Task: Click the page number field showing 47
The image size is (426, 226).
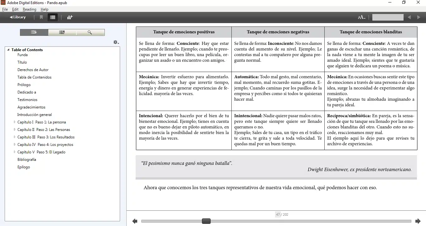Action: pos(278,214)
